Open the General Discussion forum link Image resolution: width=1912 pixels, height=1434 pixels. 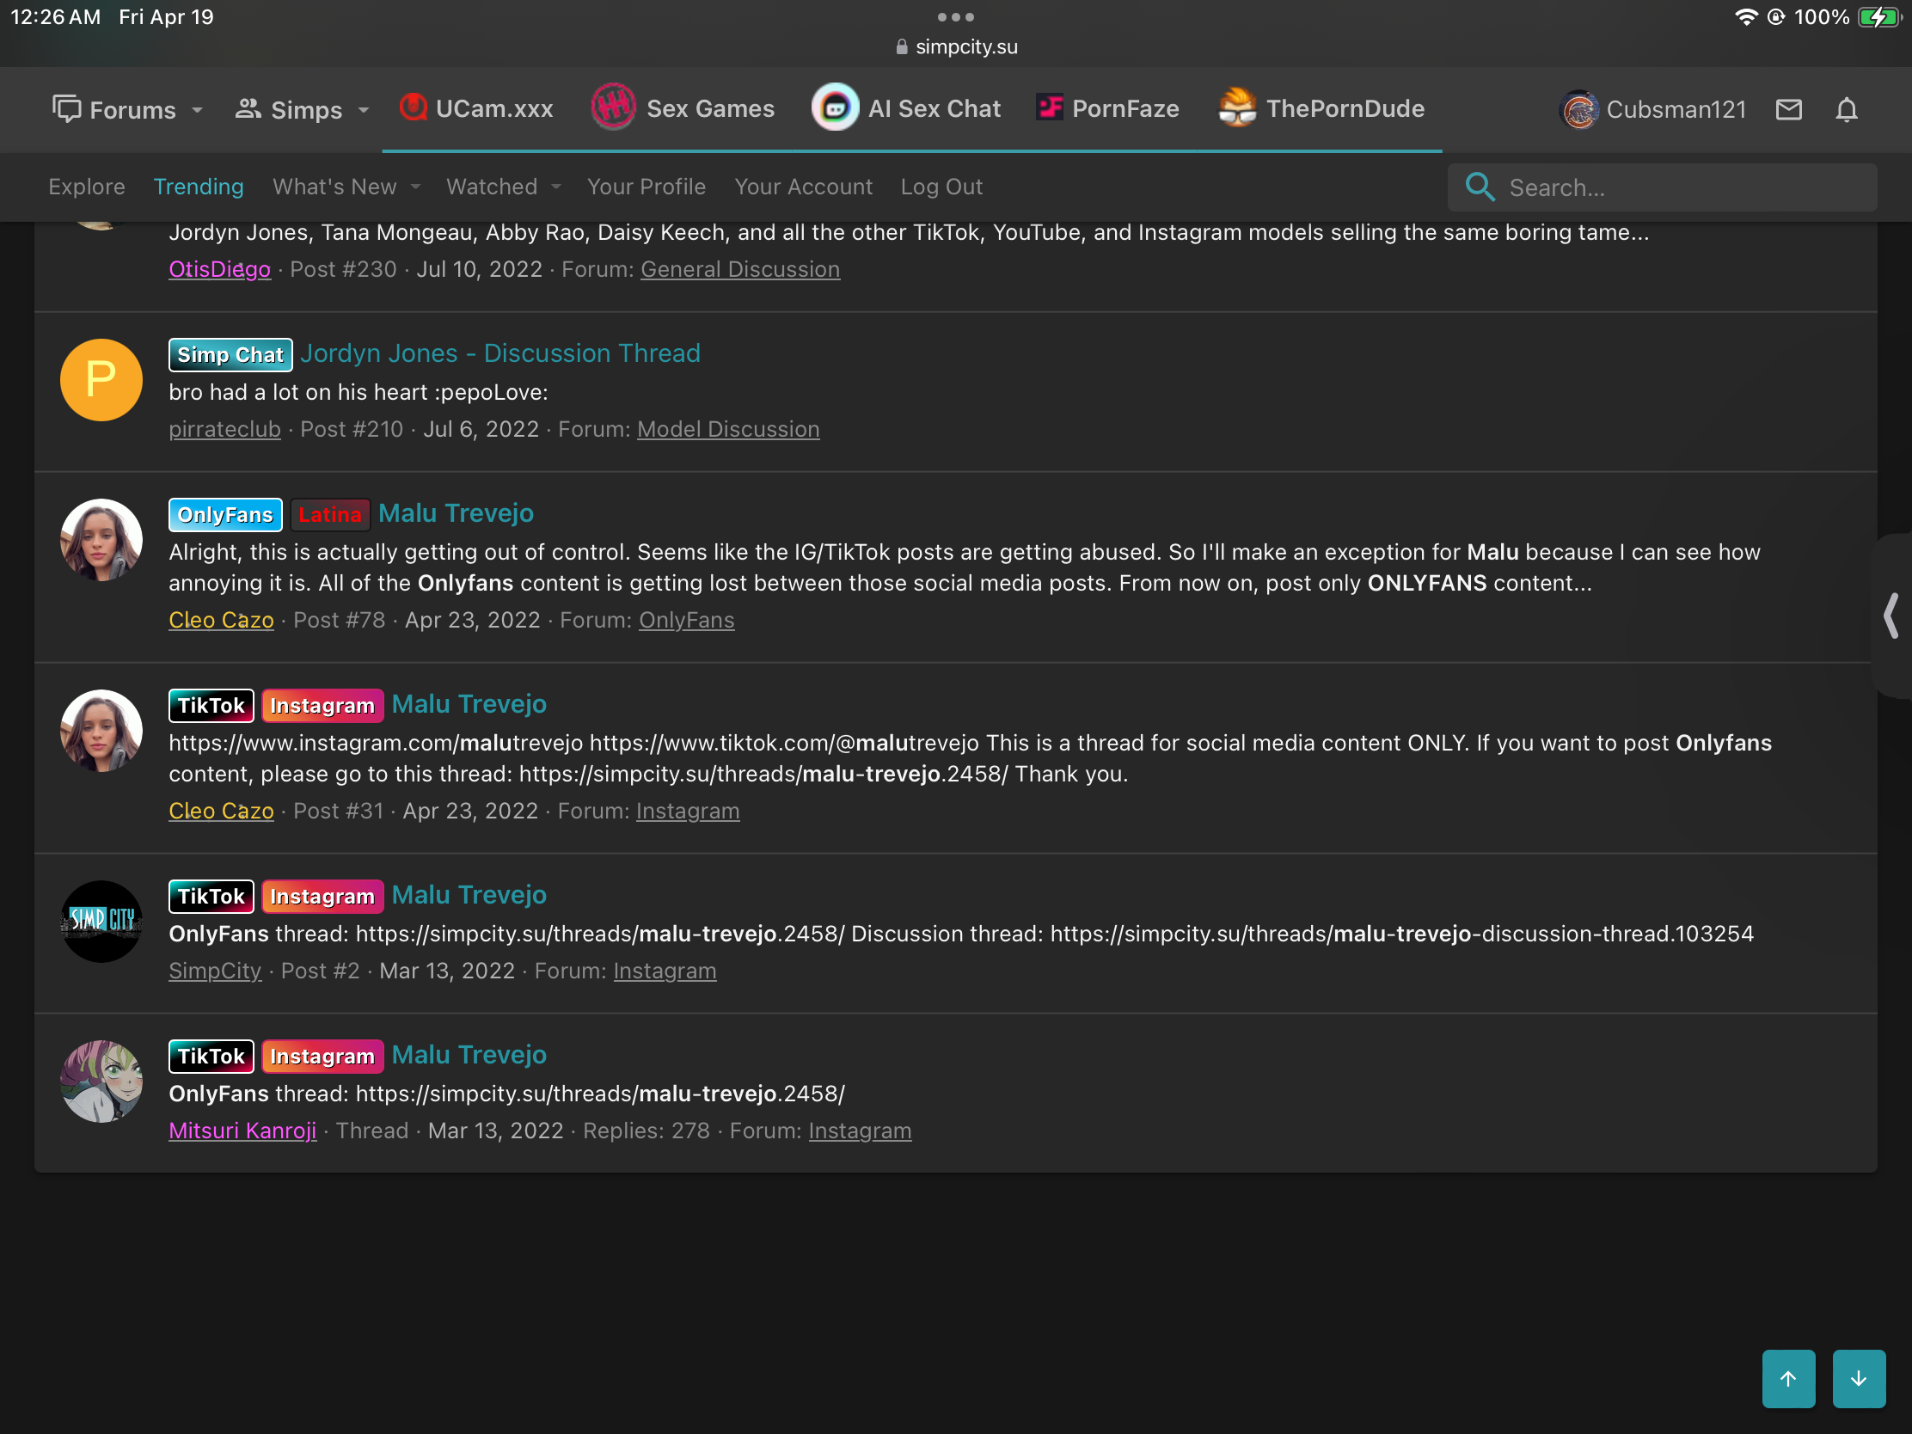click(x=740, y=270)
